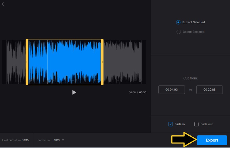
Task: Choose the Delete Selected radio button
Action: pyautogui.click(x=178, y=32)
